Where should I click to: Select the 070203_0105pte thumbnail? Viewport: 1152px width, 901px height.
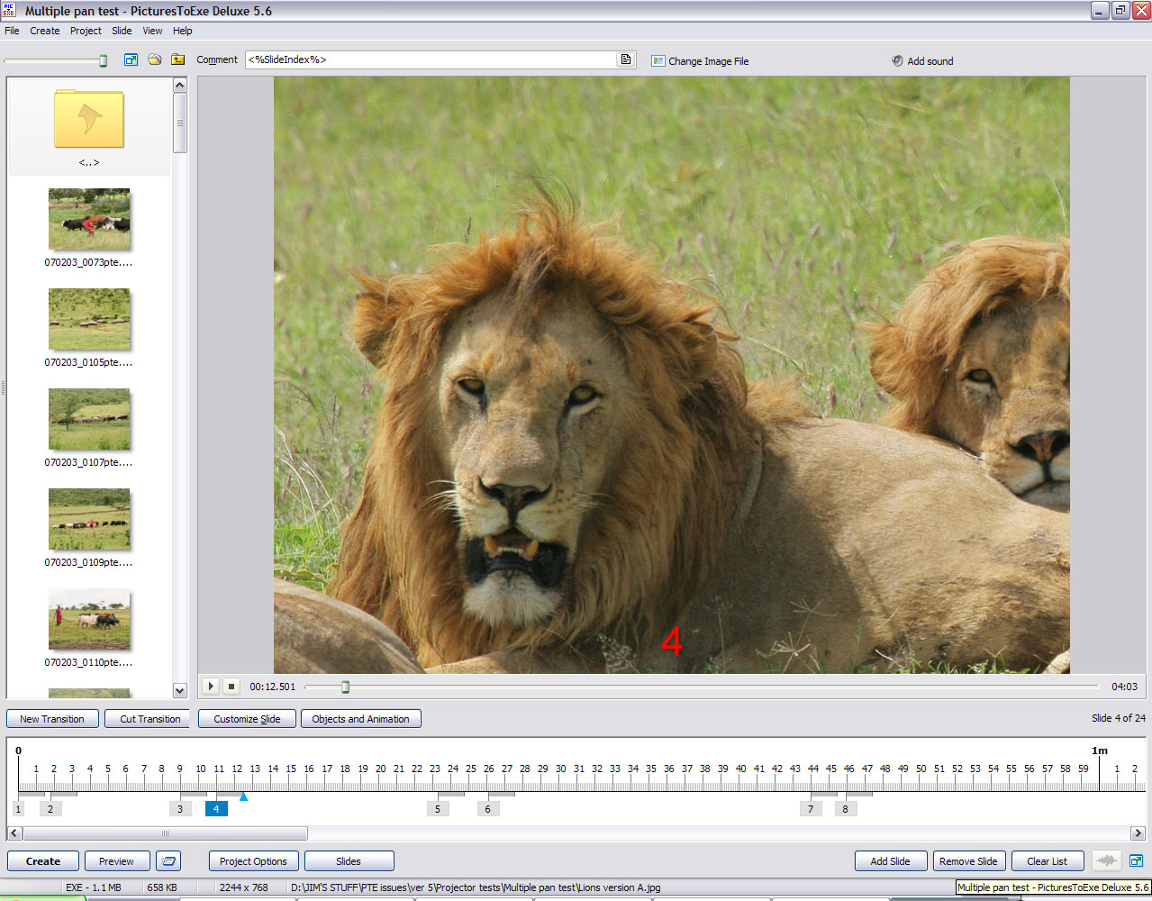point(89,320)
